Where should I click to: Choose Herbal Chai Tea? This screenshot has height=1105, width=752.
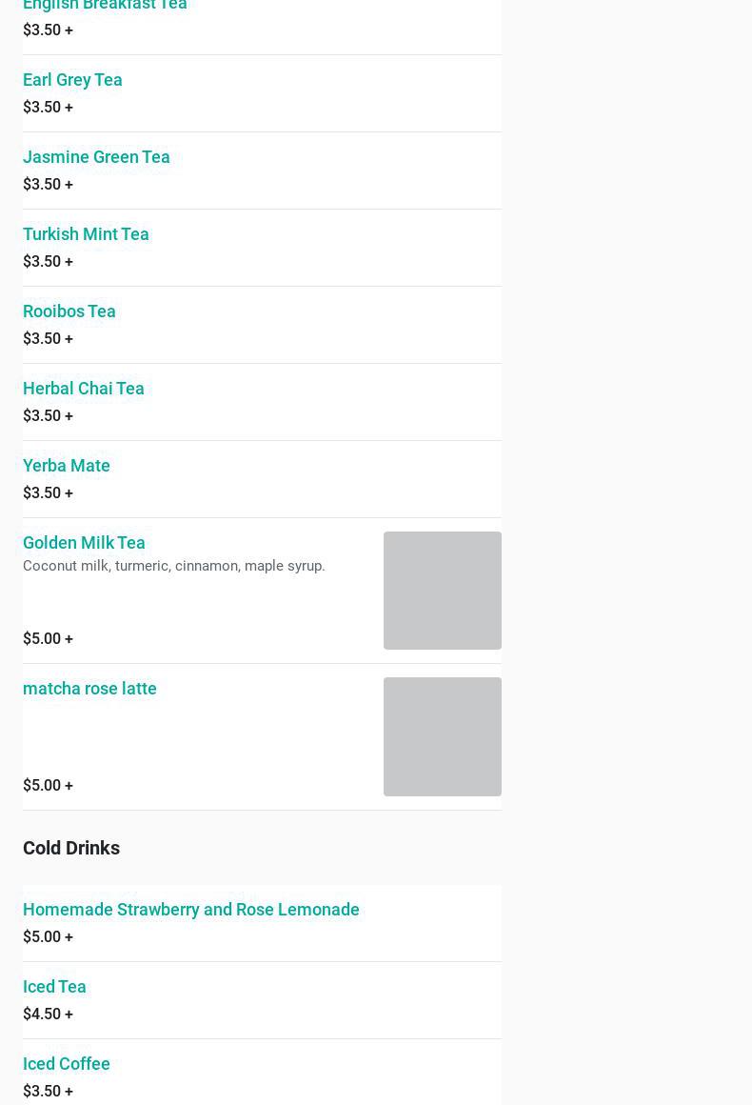pyautogui.click(x=84, y=389)
